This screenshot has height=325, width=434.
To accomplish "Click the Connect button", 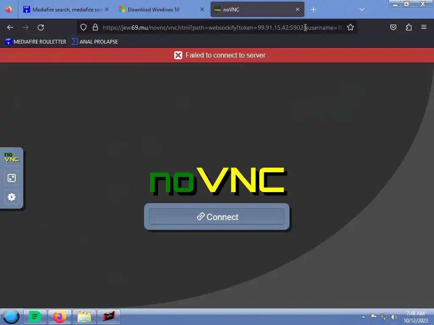I will 217,217.
